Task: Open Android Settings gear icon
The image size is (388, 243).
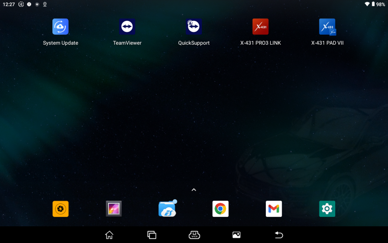Action: click(x=327, y=209)
